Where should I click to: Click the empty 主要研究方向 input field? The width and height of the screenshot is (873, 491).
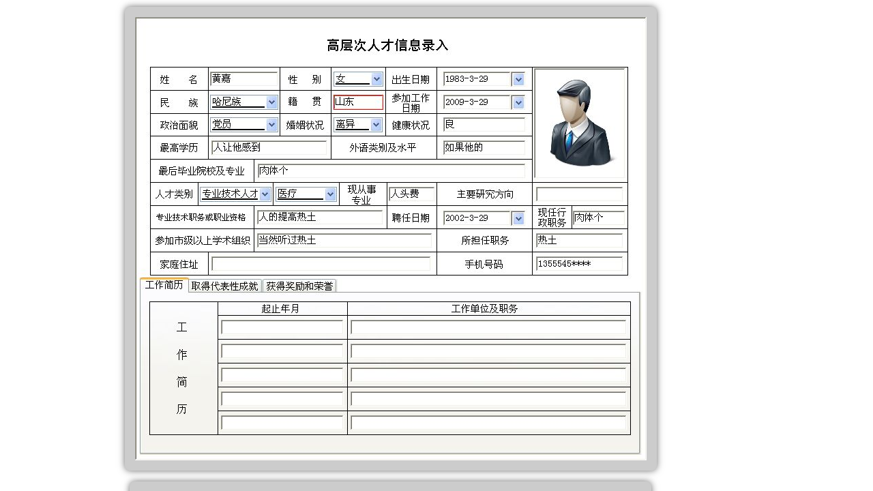[x=579, y=194]
